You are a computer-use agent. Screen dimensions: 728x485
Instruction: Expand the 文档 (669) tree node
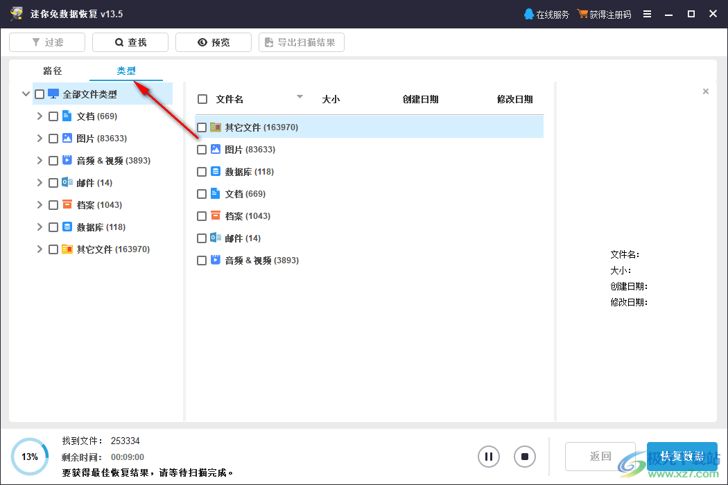point(40,116)
